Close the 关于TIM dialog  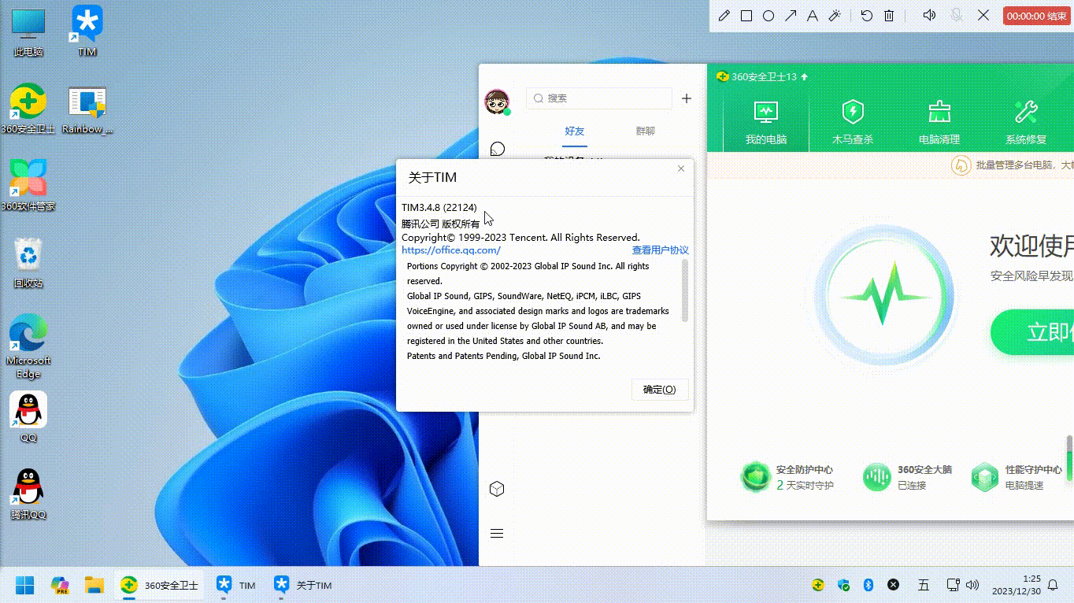point(681,168)
